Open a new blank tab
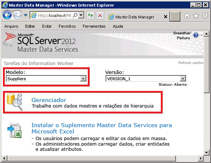 175,17
